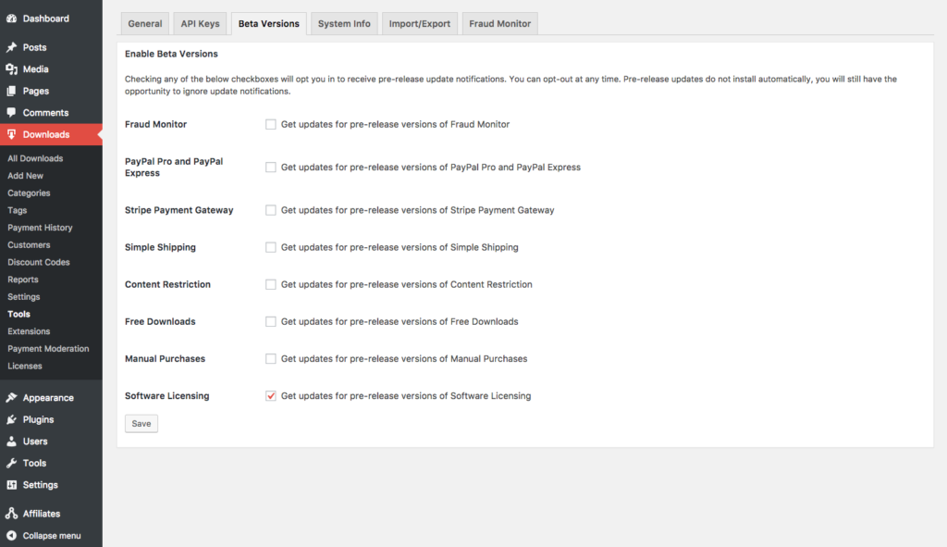Click the Save button

[x=141, y=423]
